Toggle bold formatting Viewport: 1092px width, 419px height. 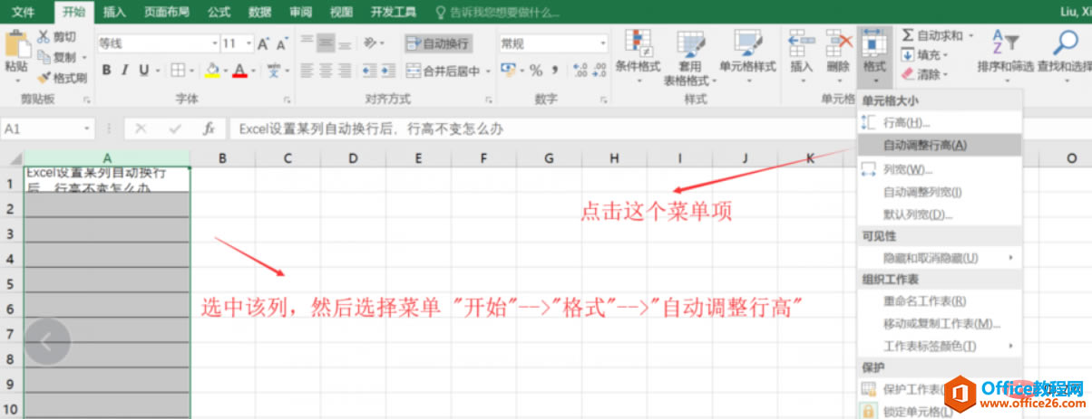point(107,71)
